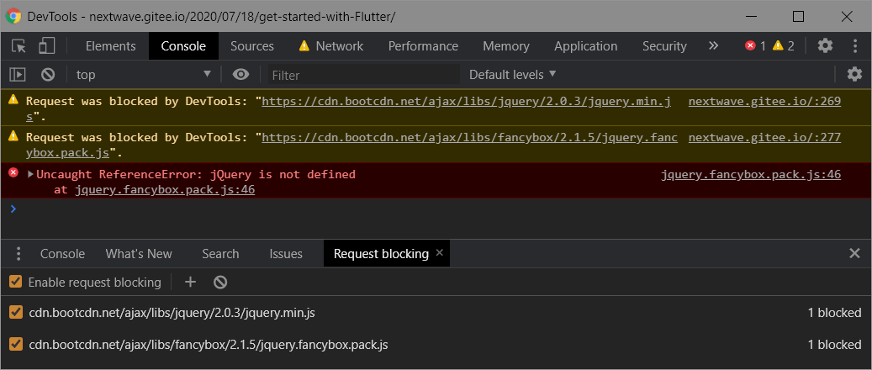The image size is (872, 370).
Task: Click the red error count indicator
Action: tap(755, 45)
